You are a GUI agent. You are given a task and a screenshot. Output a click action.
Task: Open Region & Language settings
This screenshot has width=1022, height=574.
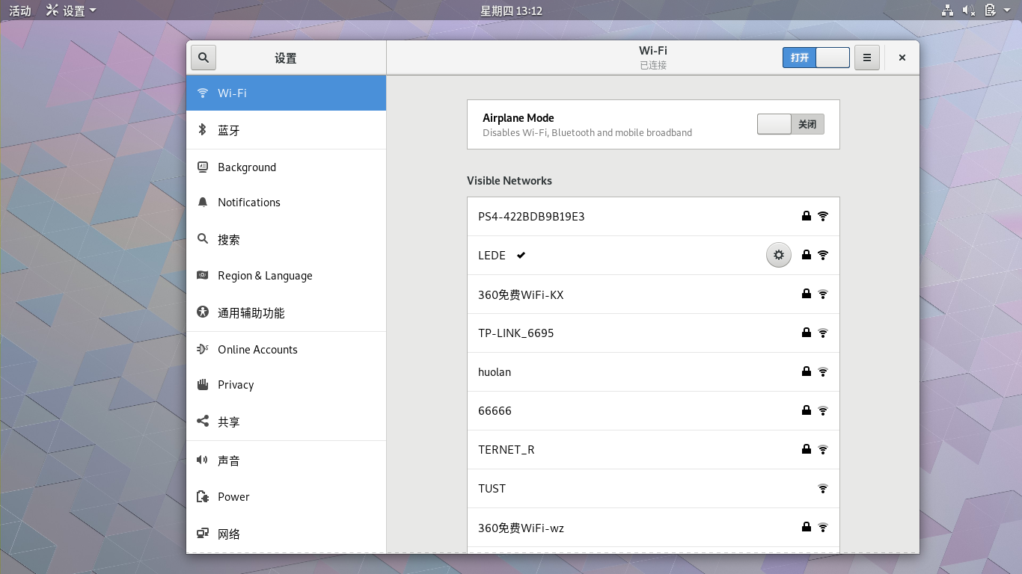coord(265,276)
